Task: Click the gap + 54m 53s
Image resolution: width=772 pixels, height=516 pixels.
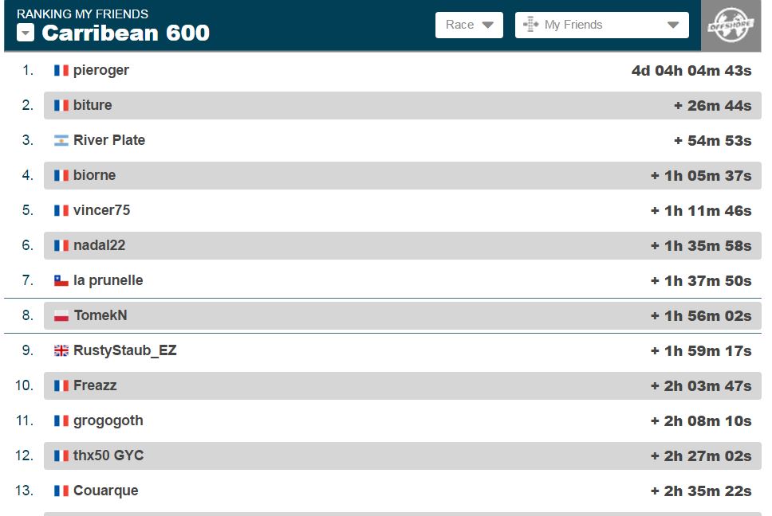Action: coord(712,141)
